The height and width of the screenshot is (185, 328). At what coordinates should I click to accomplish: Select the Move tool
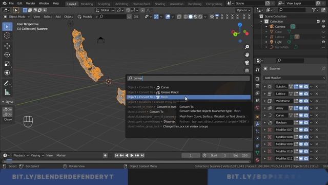pos(7,46)
